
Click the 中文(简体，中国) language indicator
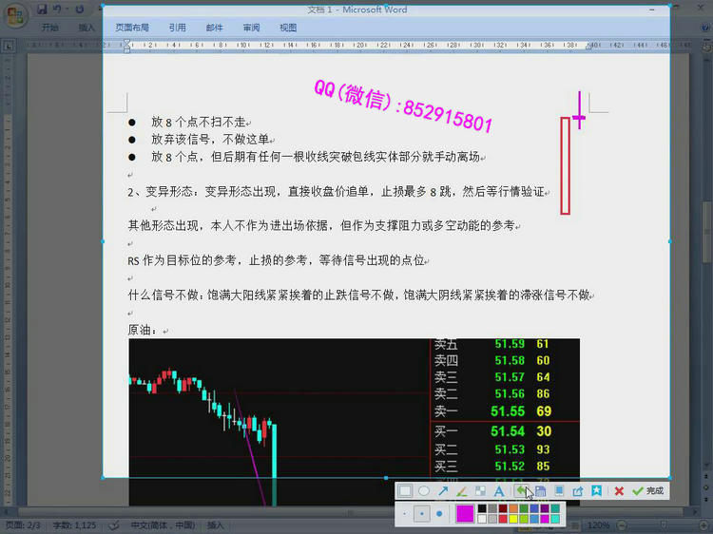point(162,524)
